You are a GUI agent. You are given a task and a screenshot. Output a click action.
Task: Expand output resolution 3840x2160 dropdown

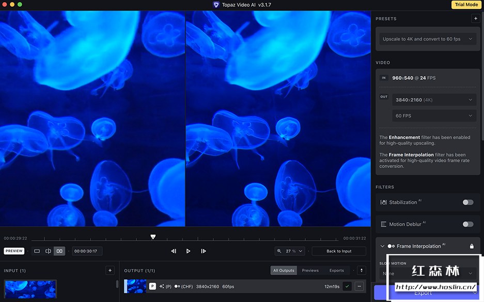[434, 100]
